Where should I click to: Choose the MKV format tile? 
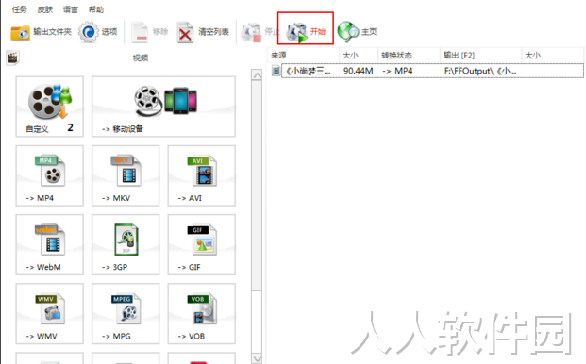click(x=126, y=175)
